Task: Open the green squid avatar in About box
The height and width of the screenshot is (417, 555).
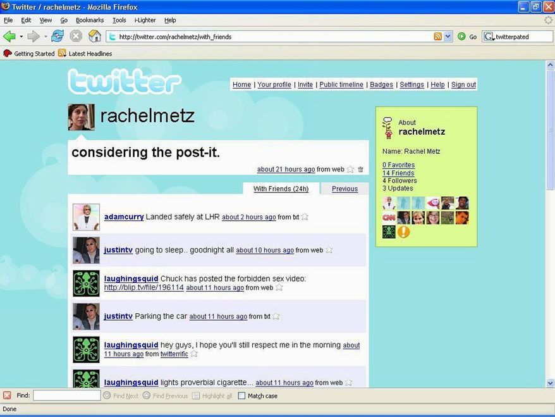Action: coord(389,232)
